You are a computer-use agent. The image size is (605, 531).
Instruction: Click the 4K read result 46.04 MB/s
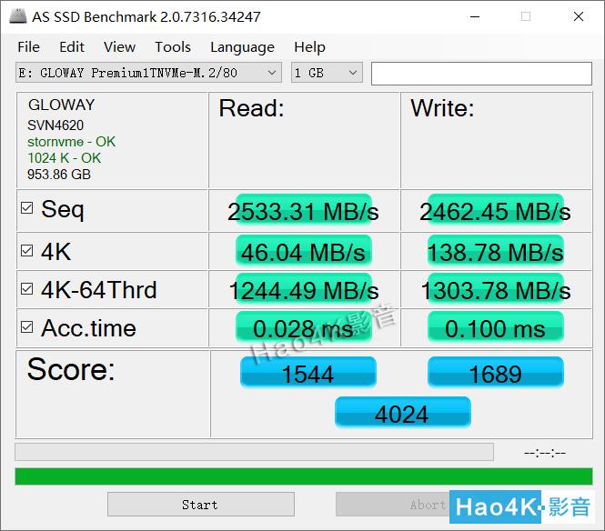click(303, 252)
